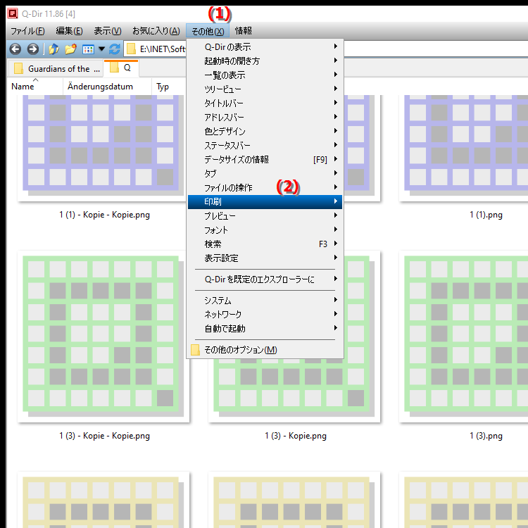Viewport: 528px width, 528px height.
Task: Select the green thumbnail 1 (3).png
Action: coord(464,337)
